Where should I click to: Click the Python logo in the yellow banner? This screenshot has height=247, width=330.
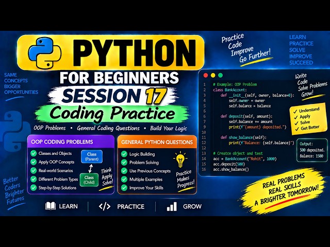click(x=45, y=52)
